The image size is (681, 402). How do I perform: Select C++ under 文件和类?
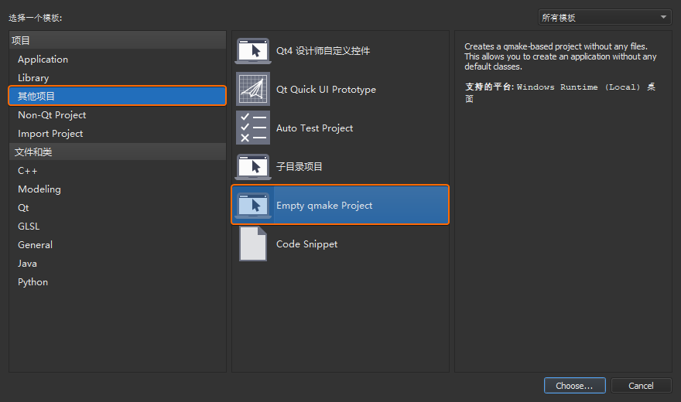28,171
